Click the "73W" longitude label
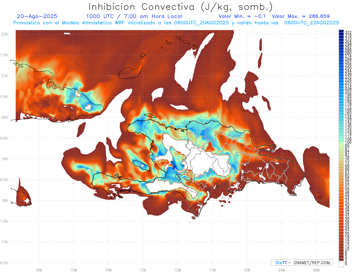Image resolution: width=355 pixels, height=274 pixels. (143, 270)
